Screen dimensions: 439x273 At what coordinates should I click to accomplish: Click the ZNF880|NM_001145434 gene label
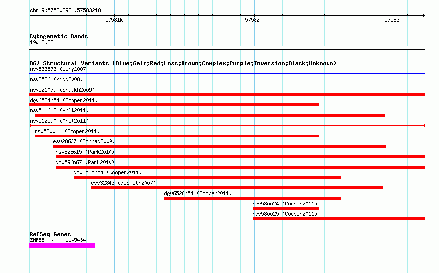pos(58,240)
